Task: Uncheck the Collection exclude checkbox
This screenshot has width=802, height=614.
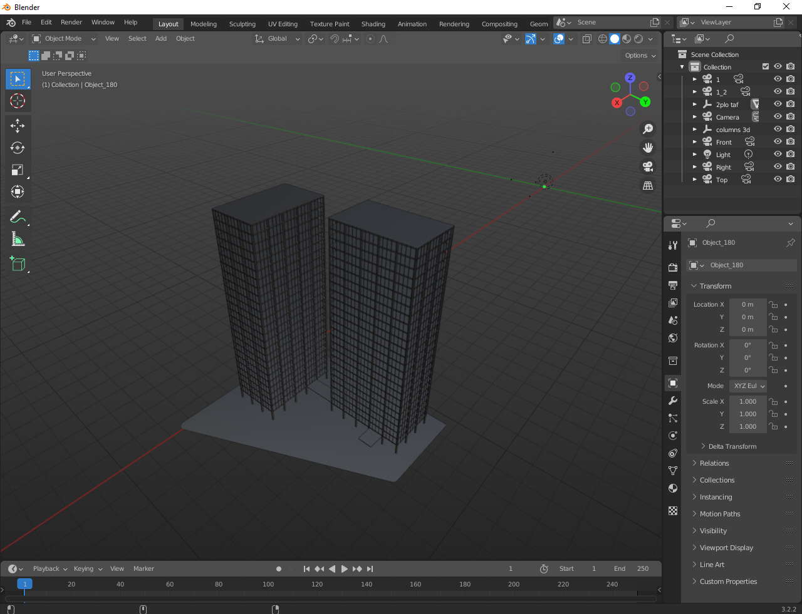Action: [766, 66]
